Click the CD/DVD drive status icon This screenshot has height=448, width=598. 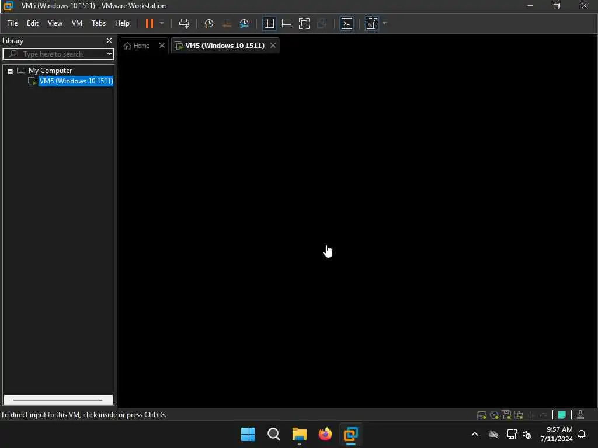(494, 415)
